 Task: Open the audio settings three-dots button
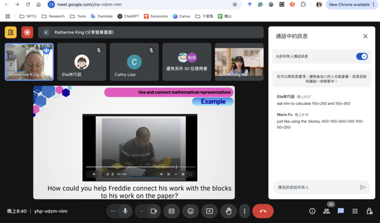[x=113, y=211]
